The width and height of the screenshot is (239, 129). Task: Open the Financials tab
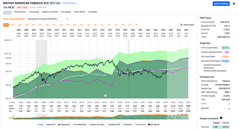[93, 12]
